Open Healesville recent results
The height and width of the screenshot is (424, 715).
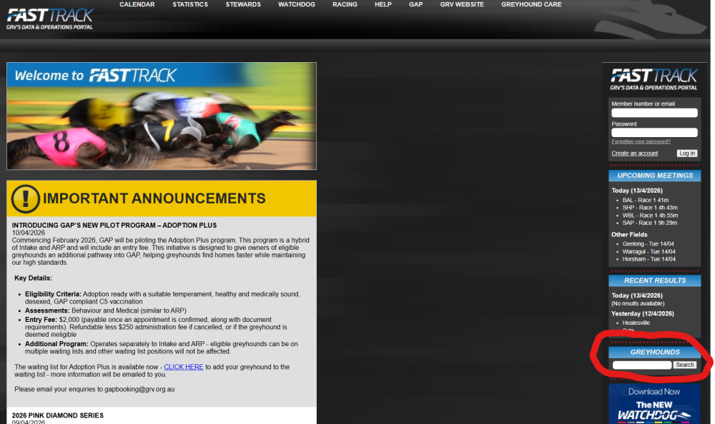(x=636, y=323)
